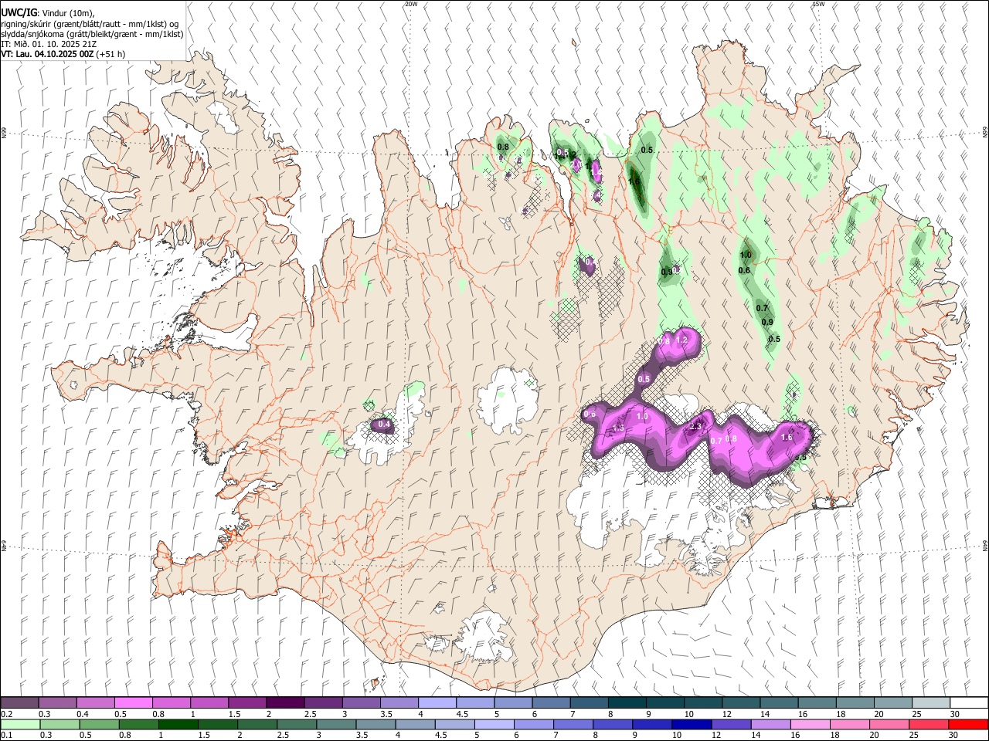This screenshot has height=741, width=989.
Task: Click the white '2.0' snow value in the north
Action: tap(577, 164)
